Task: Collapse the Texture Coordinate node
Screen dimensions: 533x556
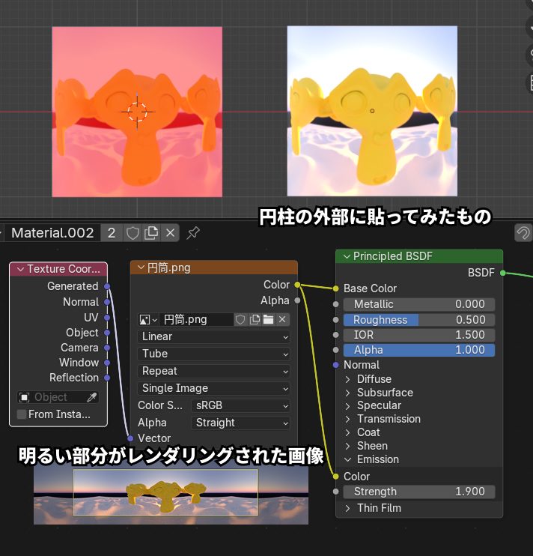Action: click(x=20, y=269)
